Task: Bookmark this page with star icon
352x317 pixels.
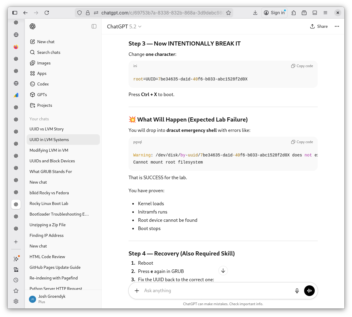Action: (x=228, y=13)
